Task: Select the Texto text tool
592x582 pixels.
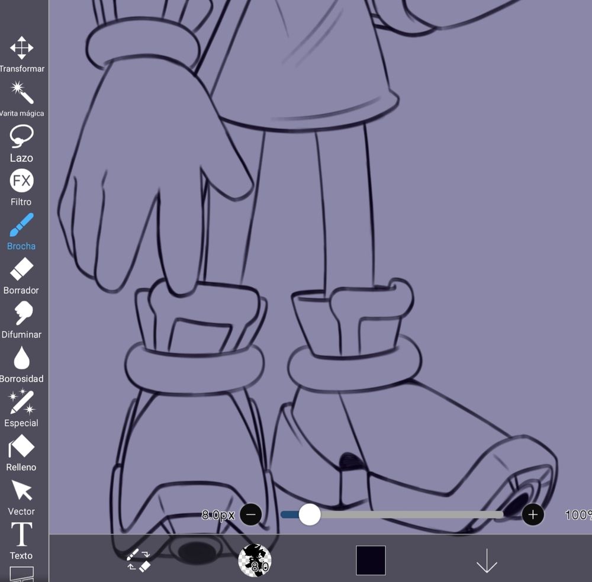Action: coord(21,541)
